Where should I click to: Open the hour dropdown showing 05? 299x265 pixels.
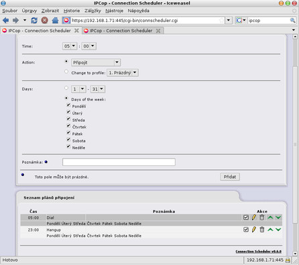click(x=70, y=46)
